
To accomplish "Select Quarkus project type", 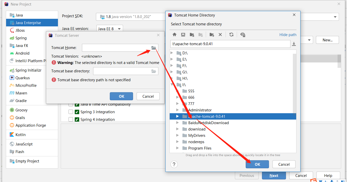I will [32, 78].
